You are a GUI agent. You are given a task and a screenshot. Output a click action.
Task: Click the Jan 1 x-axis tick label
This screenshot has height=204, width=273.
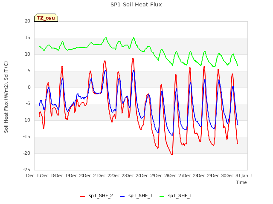(x=247, y=176)
